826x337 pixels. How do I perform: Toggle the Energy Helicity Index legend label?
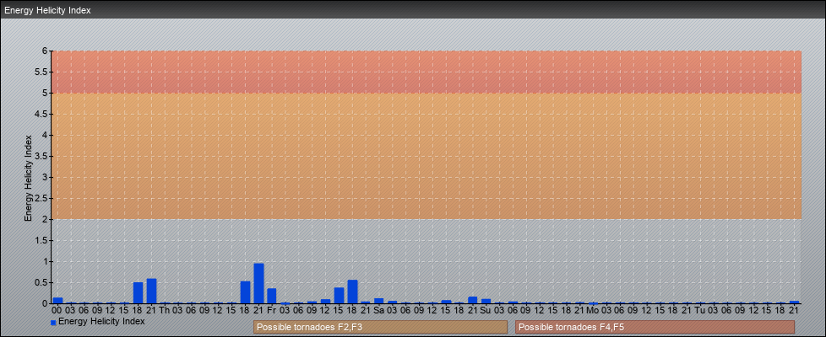pos(101,321)
